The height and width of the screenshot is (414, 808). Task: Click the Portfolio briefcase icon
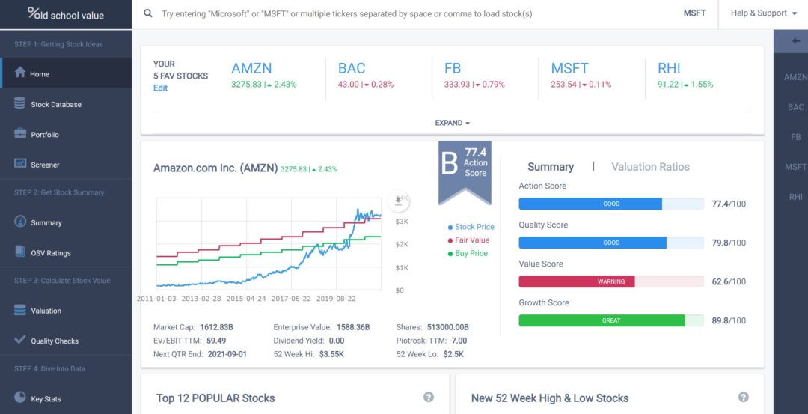tap(20, 133)
